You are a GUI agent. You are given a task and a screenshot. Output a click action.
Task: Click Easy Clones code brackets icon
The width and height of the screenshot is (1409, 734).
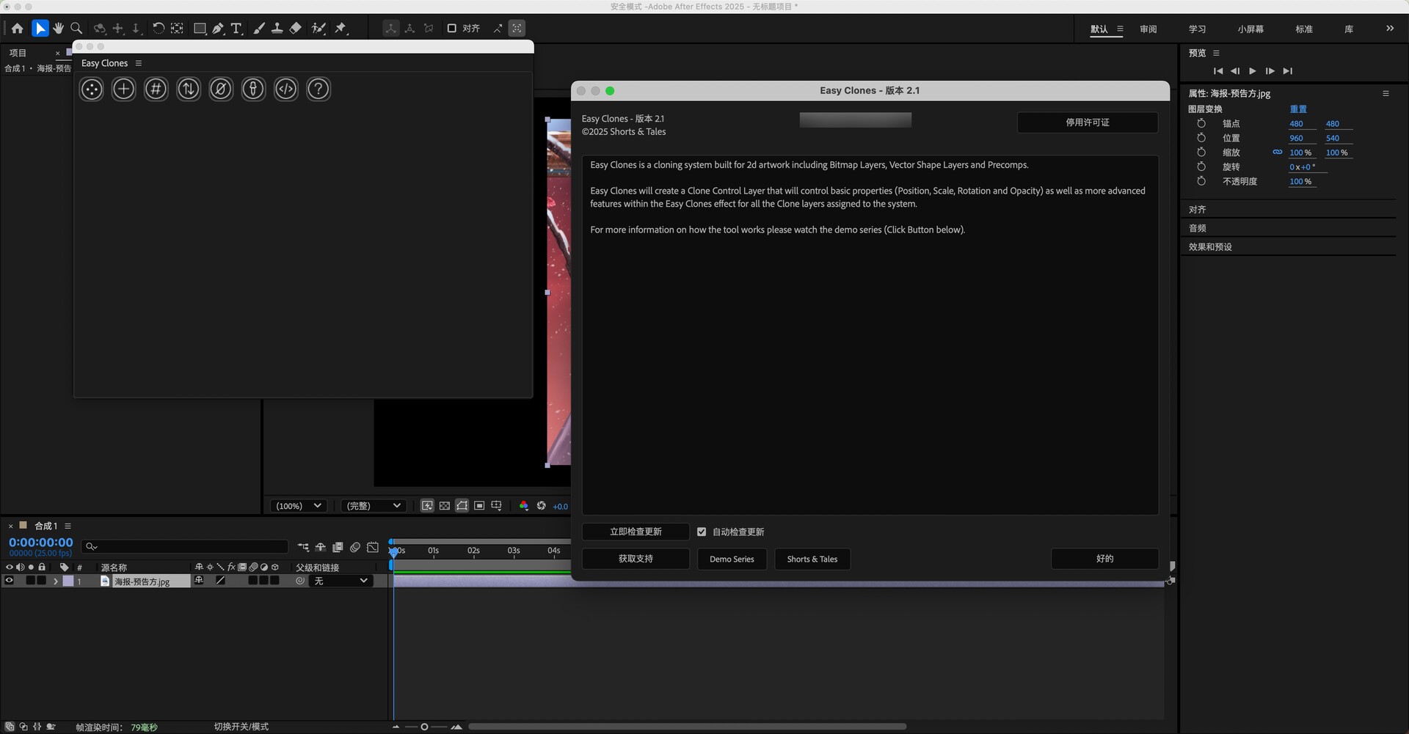point(285,89)
